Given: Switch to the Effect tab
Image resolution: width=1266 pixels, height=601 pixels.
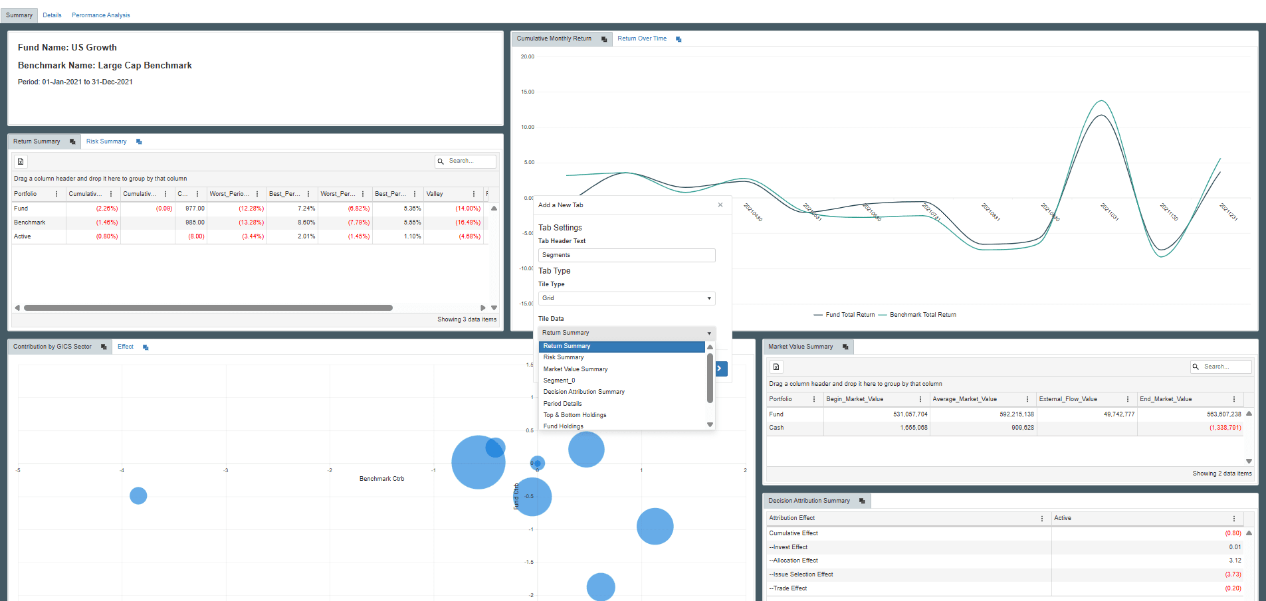Looking at the screenshot, I should point(126,347).
